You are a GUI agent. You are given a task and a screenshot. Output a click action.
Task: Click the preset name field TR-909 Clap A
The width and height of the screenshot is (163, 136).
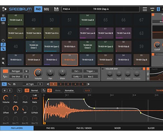coord(101,9)
